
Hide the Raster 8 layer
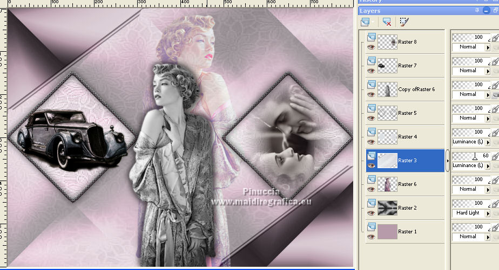pos(371,47)
